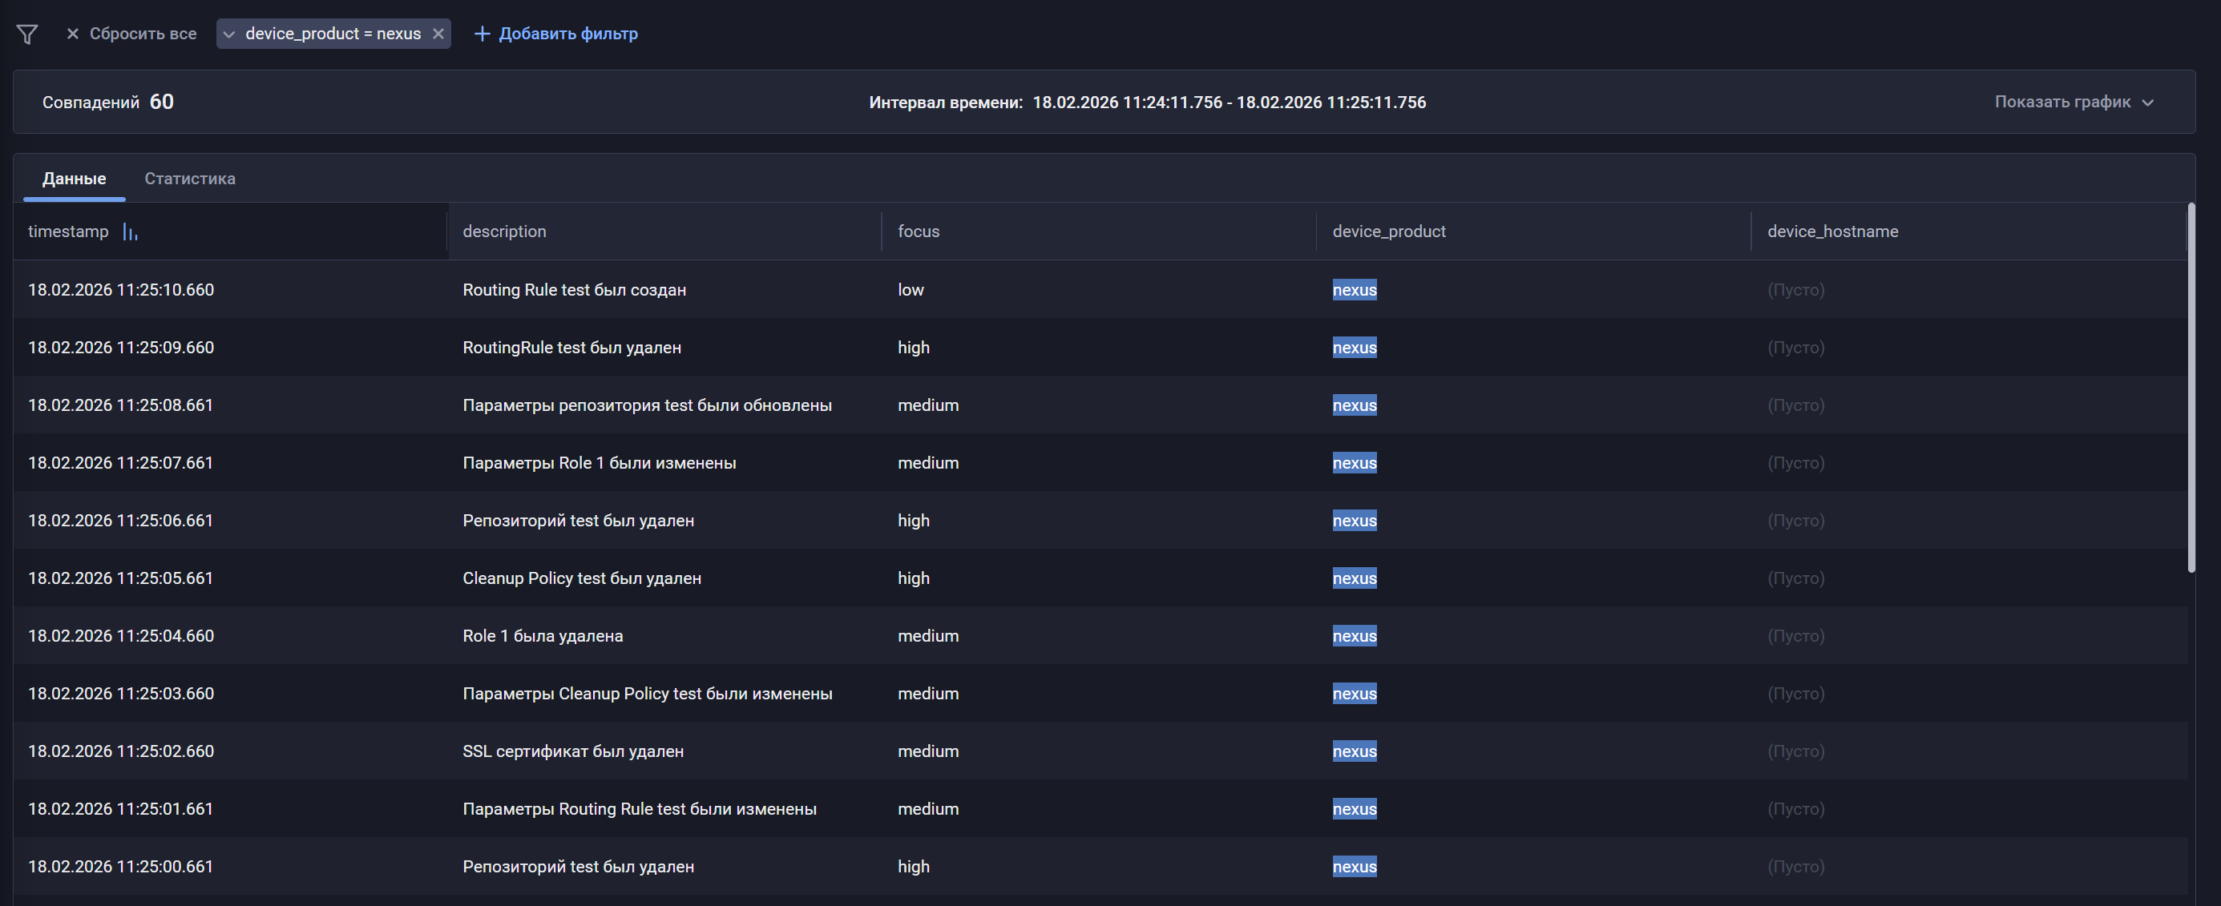The image size is (2221, 906).
Task: Select the Данные tab
Action: click(x=75, y=179)
